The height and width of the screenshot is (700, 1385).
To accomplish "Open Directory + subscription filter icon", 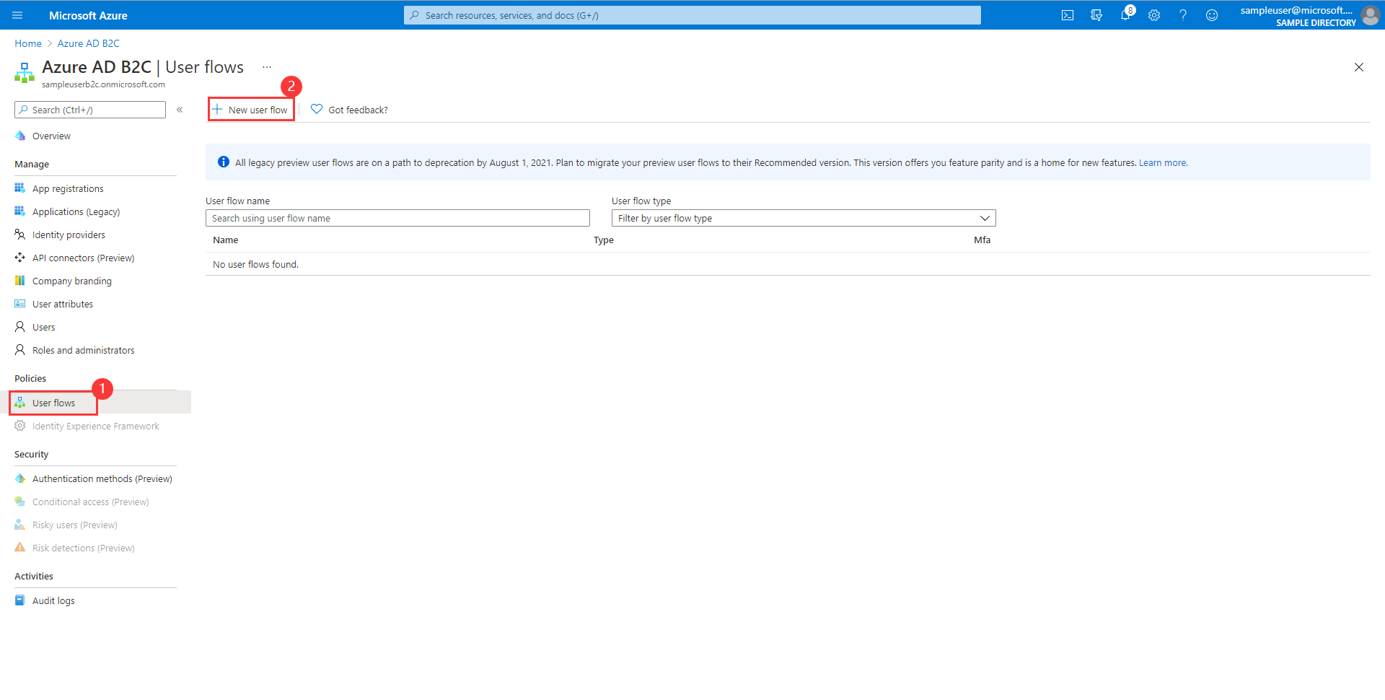I will tap(1096, 15).
